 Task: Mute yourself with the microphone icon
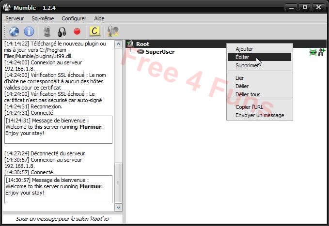pos(47,31)
